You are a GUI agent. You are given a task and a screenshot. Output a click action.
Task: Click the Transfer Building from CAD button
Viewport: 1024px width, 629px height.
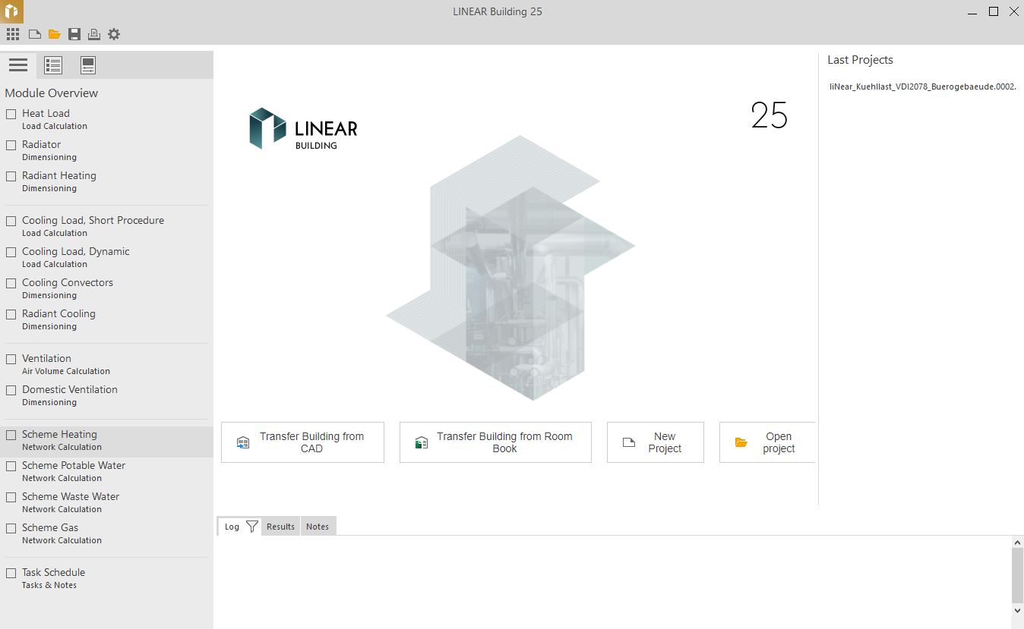pos(302,442)
